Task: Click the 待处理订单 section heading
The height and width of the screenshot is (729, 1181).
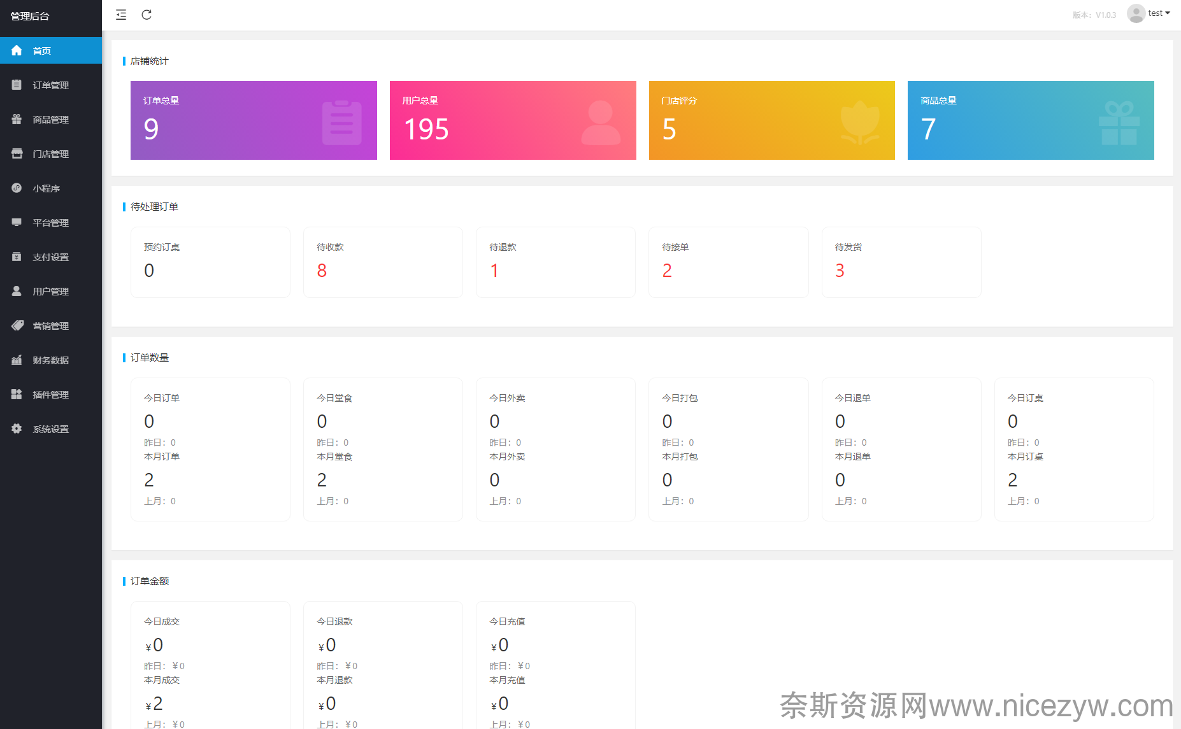Action: [x=154, y=207]
